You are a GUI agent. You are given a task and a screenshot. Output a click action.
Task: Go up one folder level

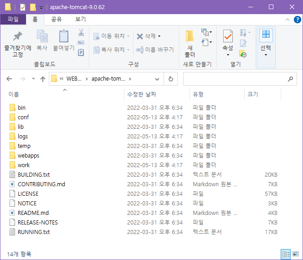click(43, 79)
